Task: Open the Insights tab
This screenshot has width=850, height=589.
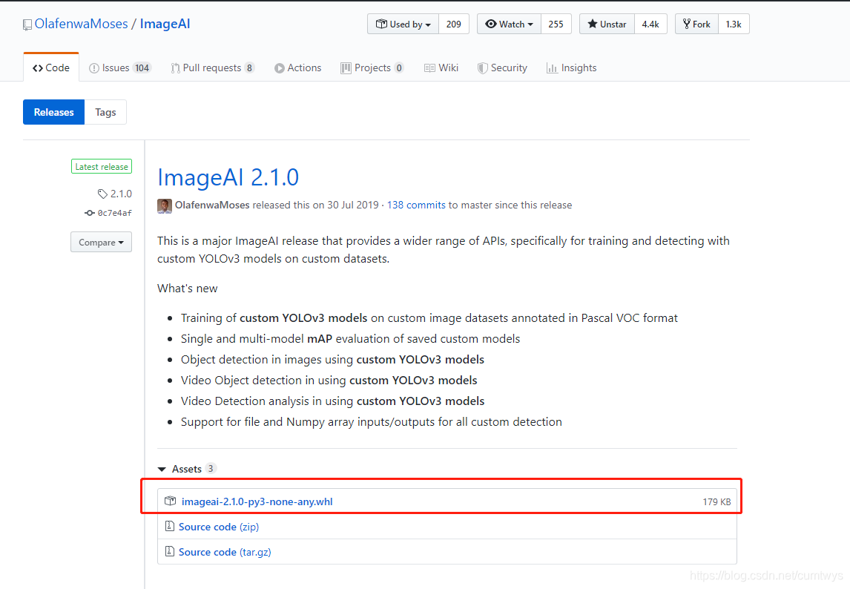Action: click(571, 68)
